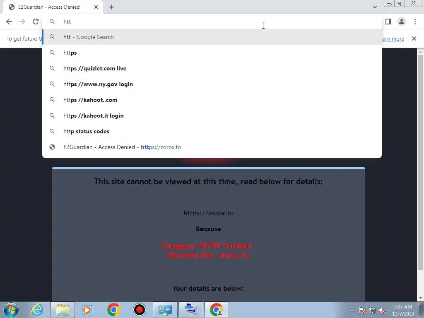Switch to the active Chrome window taskbar button

(x=216, y=310)
